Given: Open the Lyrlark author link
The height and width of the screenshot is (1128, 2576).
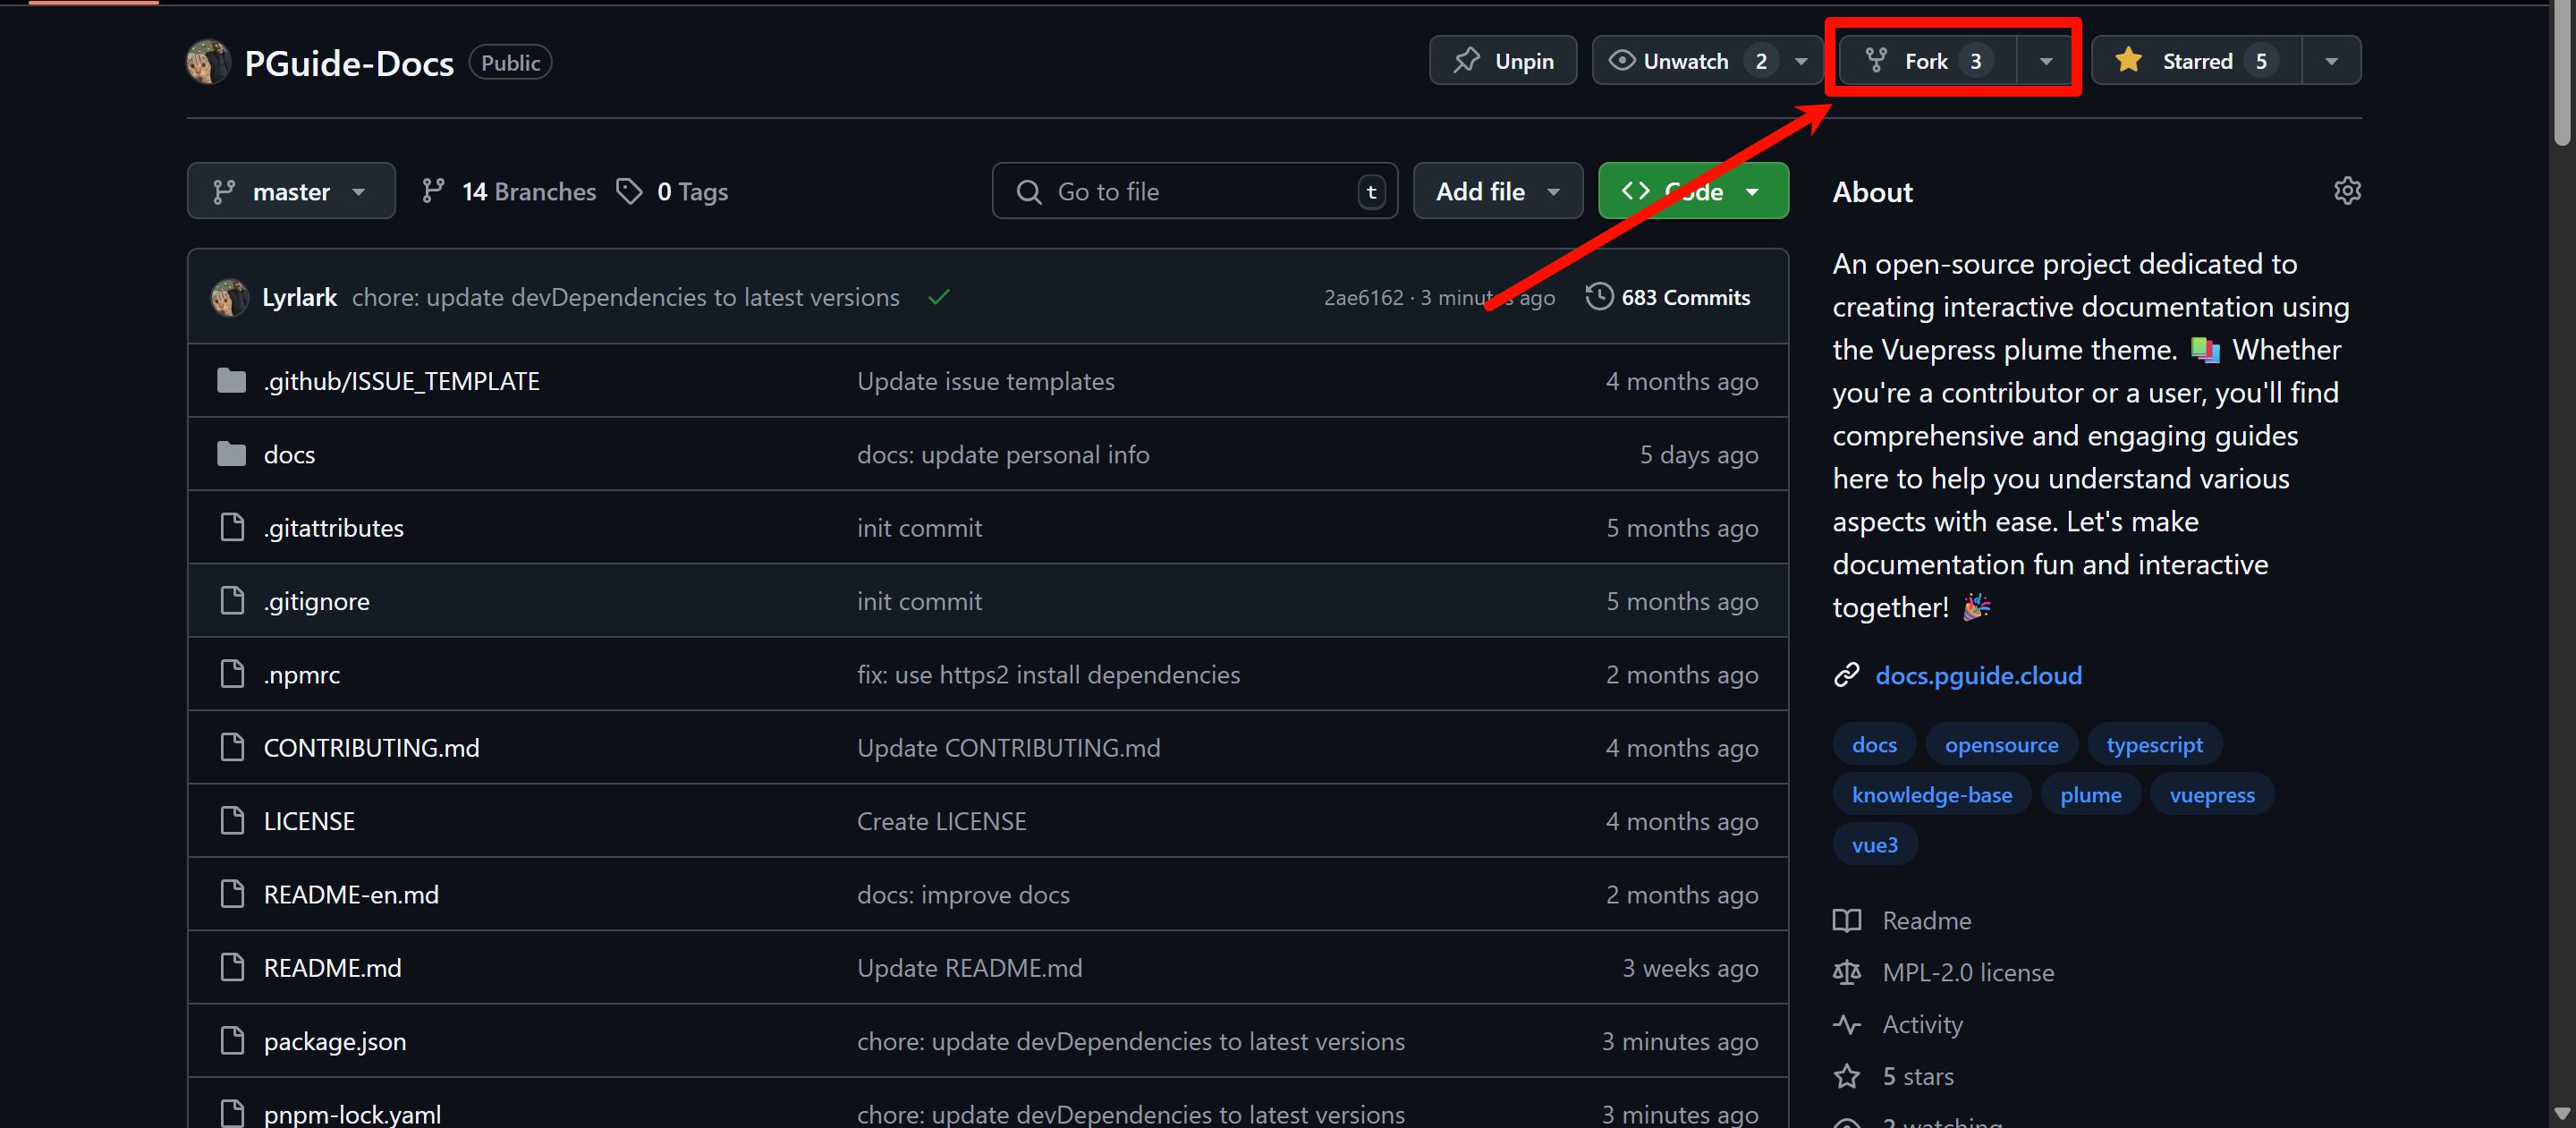Looking at the screenshot, I should (299, 297).
